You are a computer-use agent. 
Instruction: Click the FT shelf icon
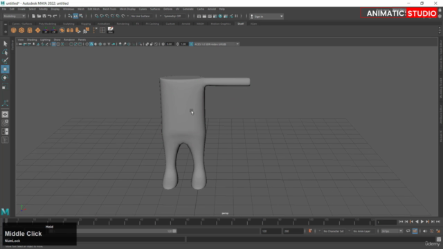(x=46, y=30)
